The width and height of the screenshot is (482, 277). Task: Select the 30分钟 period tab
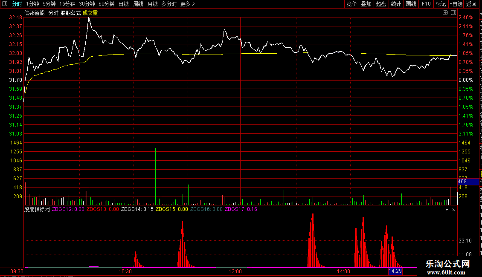(x=87, y=4)
